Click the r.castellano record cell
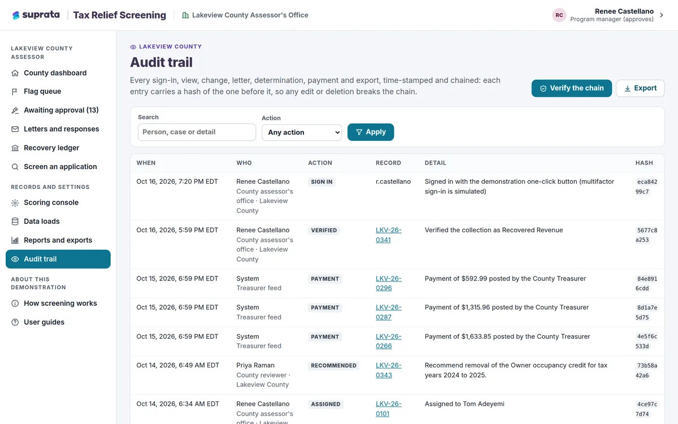 pyautogui.click(x=393, y=182)
